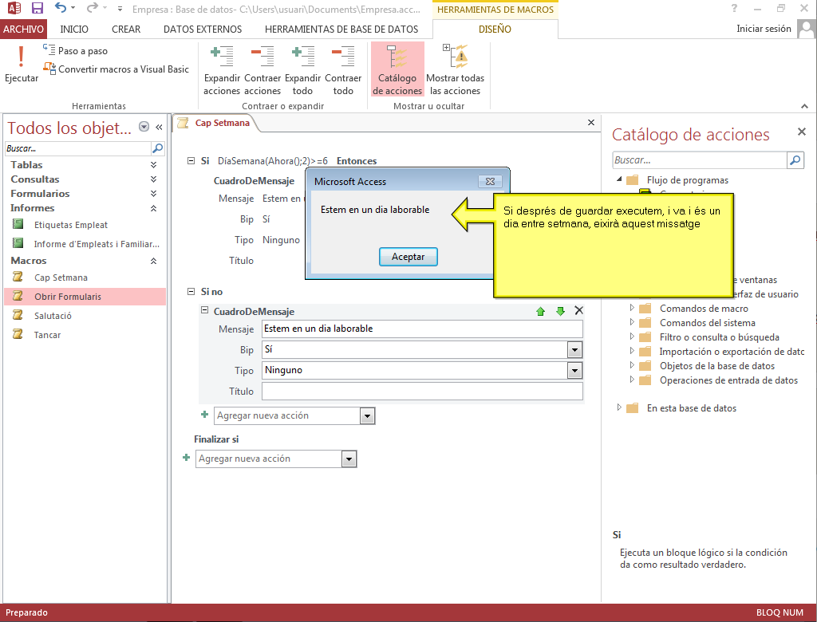Toggle Catálogo de acciones panel
This screenshot has height=622, width=817.
tap(397, 69)
